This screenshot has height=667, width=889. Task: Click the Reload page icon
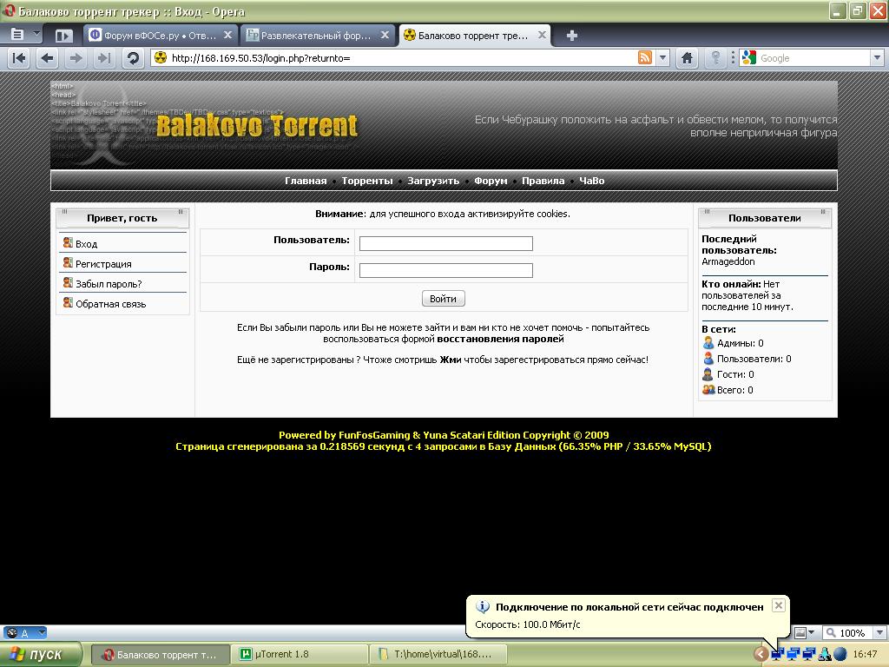click(133, 58)
